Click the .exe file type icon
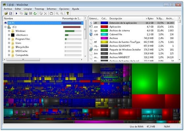The height and width of the screenshot is (131, 184). pyautogui.click(x=91, y=27)
